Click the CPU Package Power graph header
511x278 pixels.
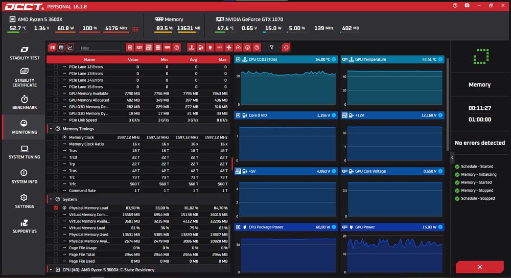click(x=286, y=227)
